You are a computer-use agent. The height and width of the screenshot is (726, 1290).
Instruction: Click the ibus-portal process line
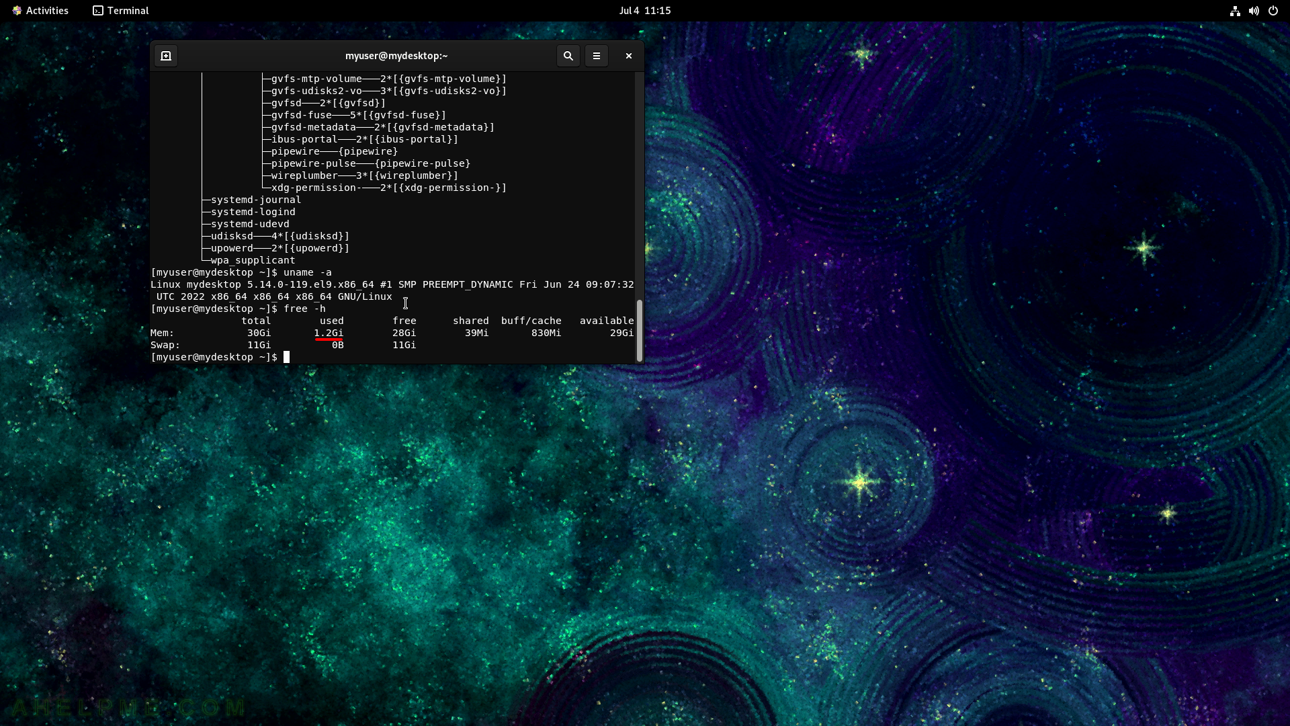click(x=365, y=139)
